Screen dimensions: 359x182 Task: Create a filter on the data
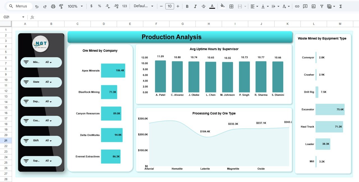321,6
